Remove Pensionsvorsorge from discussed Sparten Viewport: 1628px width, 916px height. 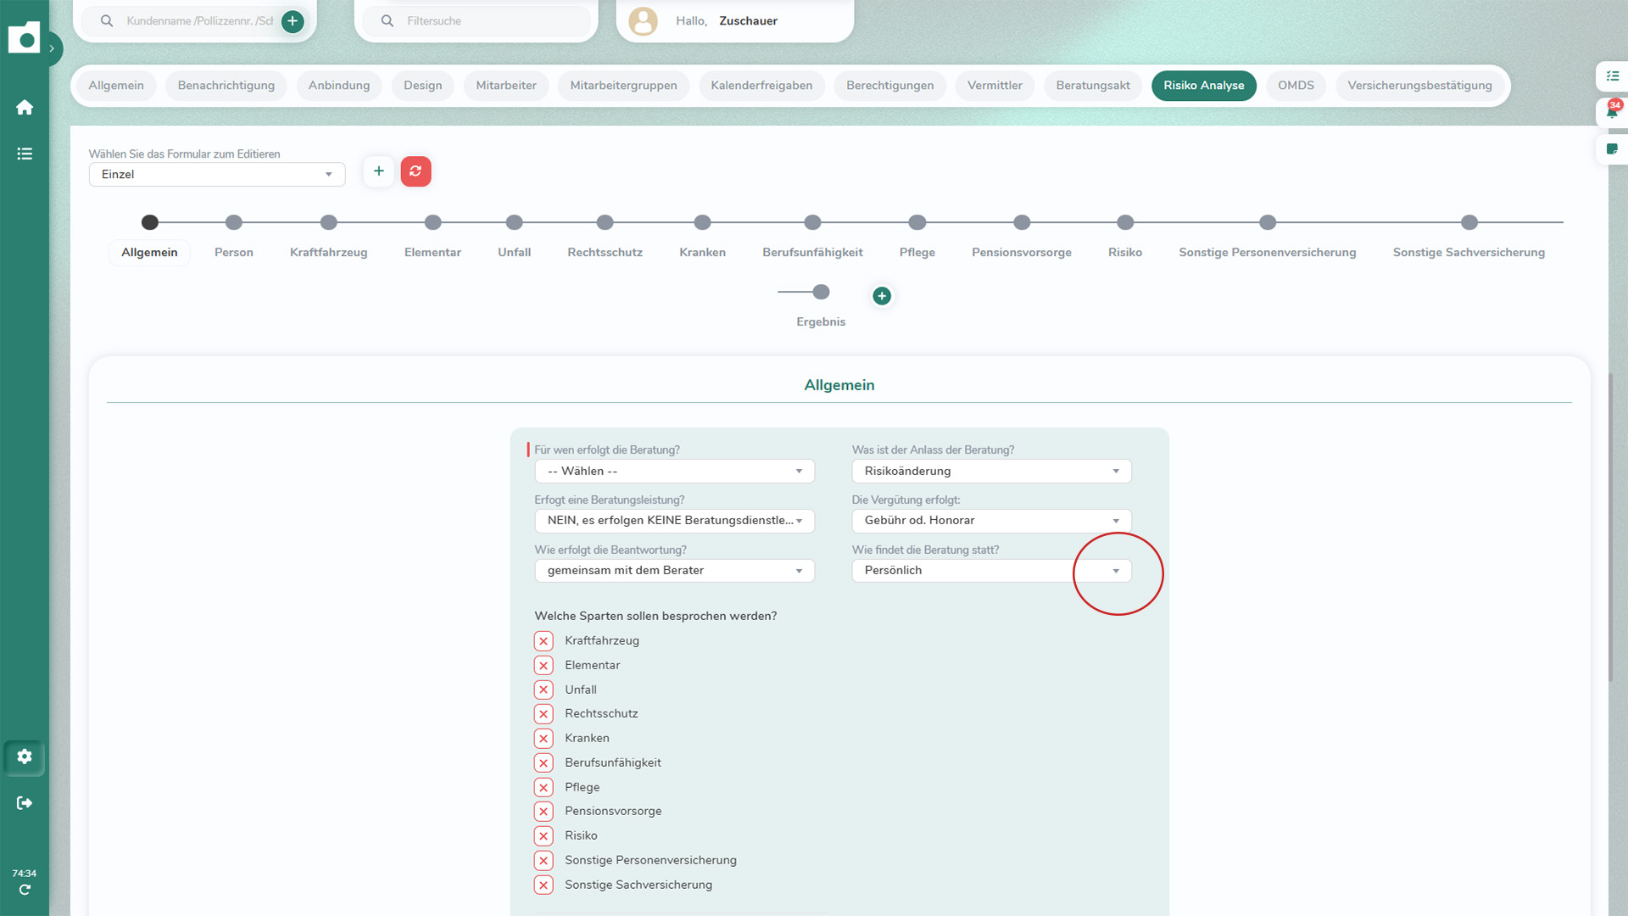[x=544, y=811]
